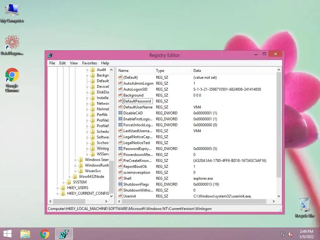The width and height of the screenshot is (320, 240).
Task: Click the values pane scroll-right arrow
Action: coord(274,202)
